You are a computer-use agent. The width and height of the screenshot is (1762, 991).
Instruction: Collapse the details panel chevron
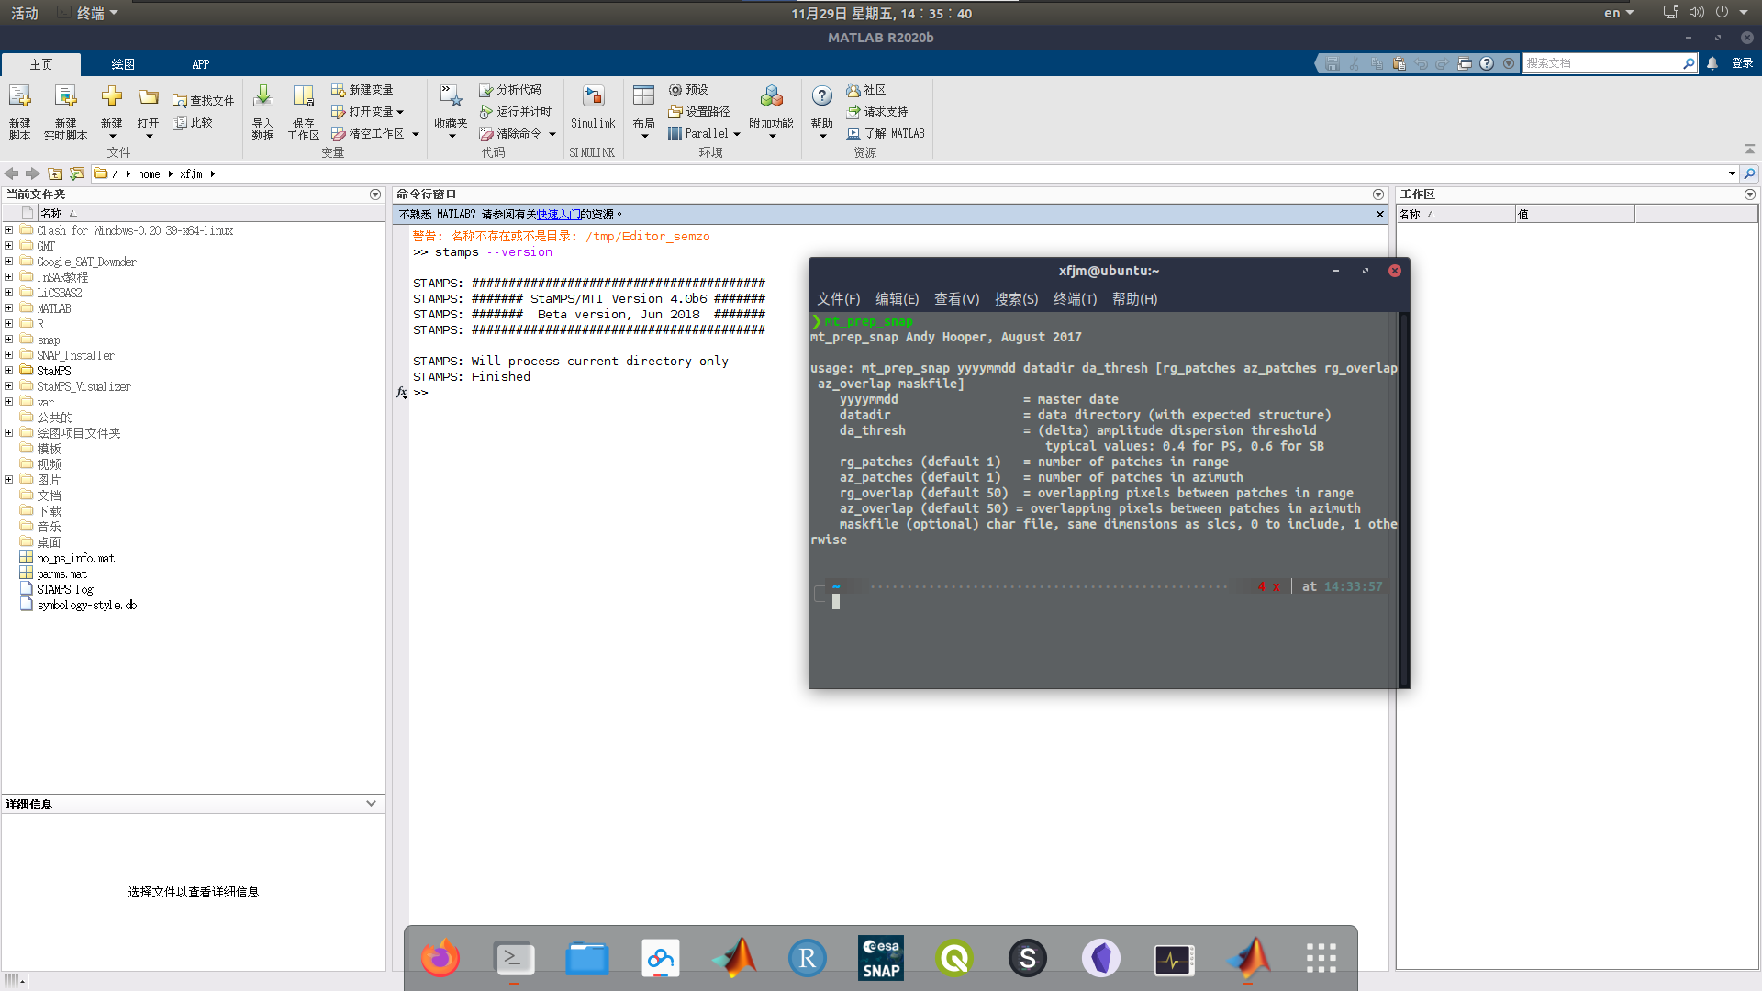tap(371, 804)
